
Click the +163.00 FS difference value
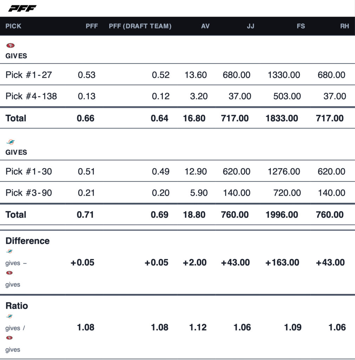point(282,262)
